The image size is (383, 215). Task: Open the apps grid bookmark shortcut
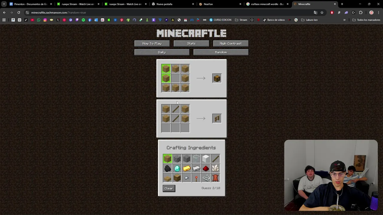[4, 20]
